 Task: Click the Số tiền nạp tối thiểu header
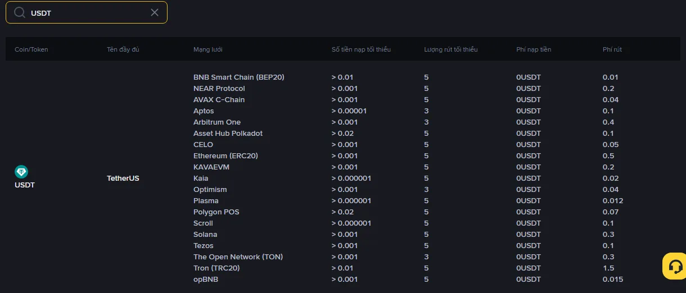click(361, 49)
